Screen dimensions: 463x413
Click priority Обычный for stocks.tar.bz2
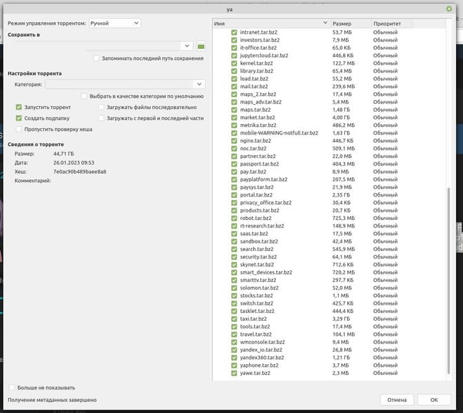(x=385, y=296)
